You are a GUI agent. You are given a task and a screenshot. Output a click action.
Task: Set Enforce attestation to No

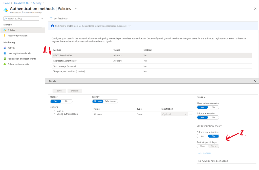213,117
